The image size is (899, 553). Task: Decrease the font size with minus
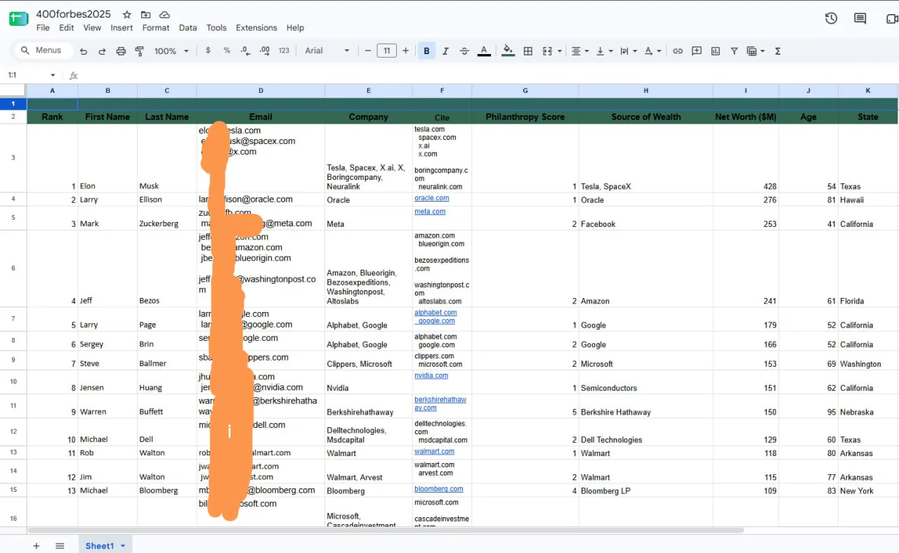[367, 51]
